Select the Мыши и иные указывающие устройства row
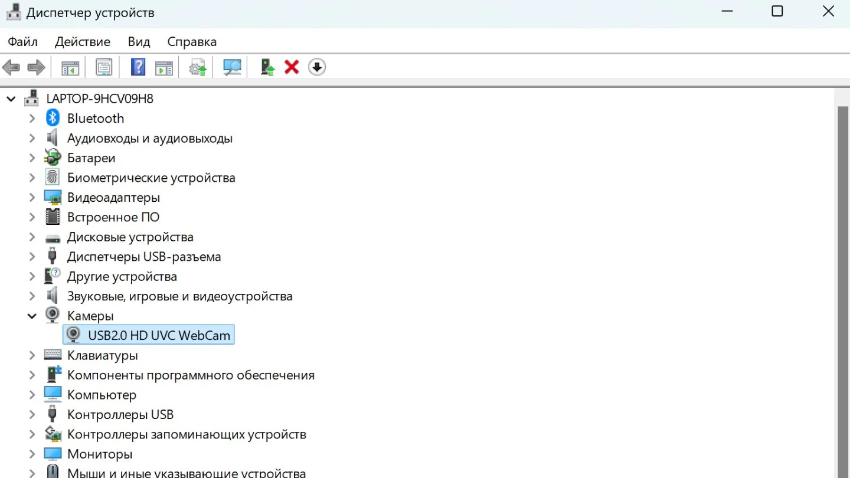The image size is (850, 478). (187, 473)
